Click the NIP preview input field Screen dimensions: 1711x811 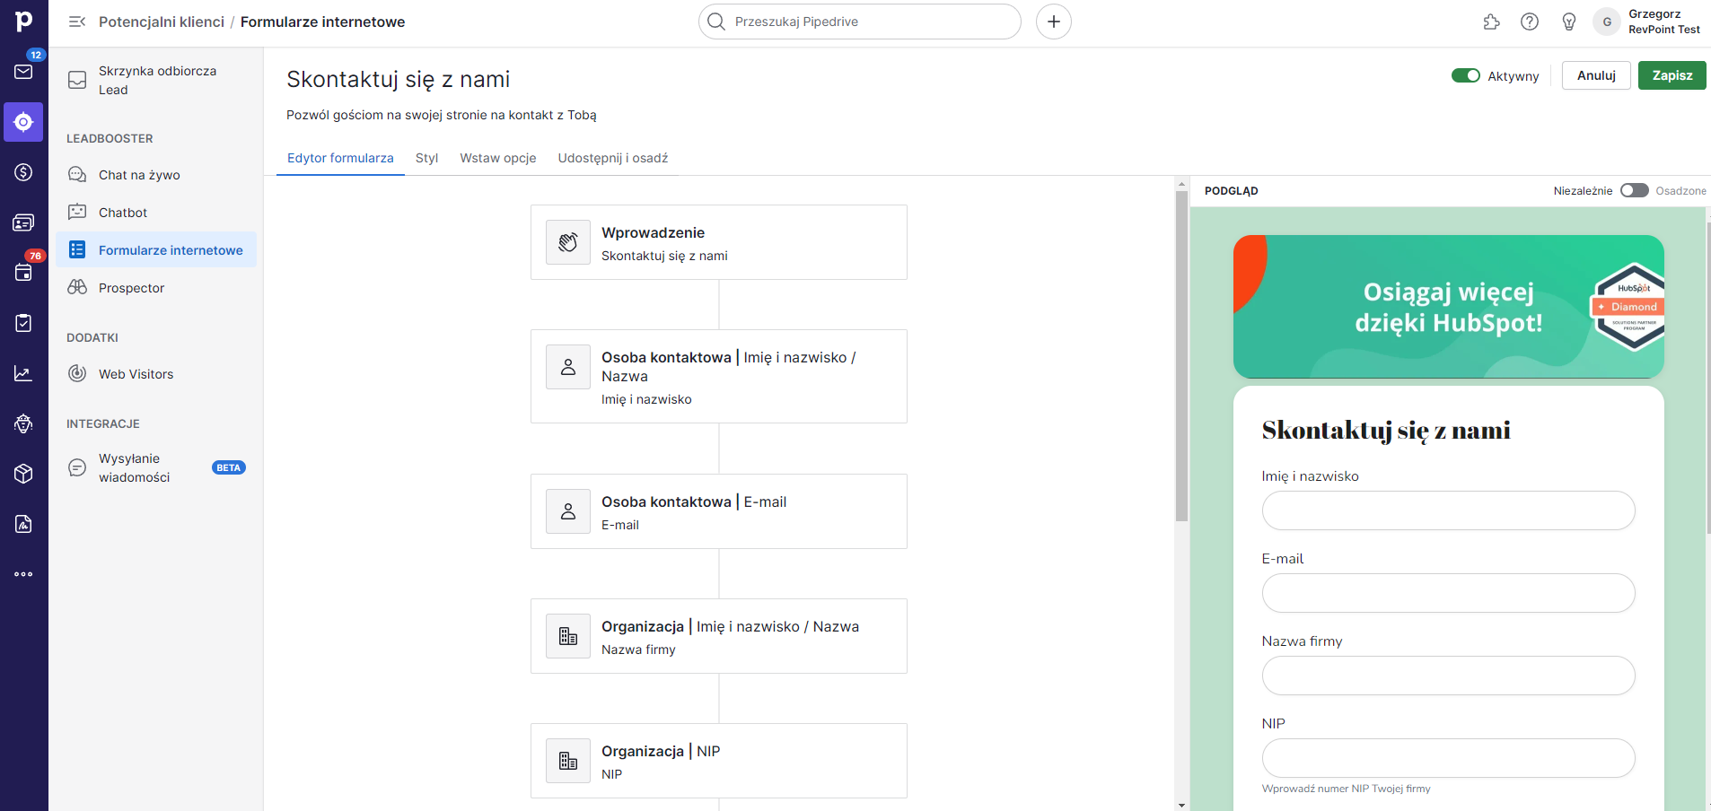pos(1448,758)
